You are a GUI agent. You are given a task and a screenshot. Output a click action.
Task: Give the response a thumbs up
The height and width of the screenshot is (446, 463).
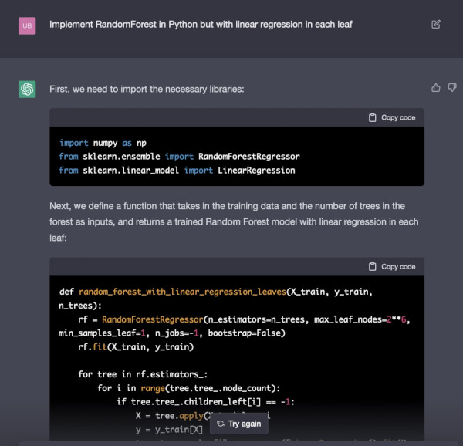(436, 88)
